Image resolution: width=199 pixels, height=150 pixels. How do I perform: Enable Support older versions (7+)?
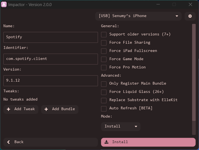(x=104, y=35)
